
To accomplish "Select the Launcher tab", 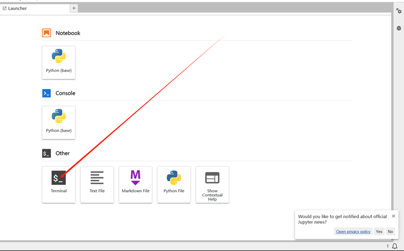I will 35,8.
